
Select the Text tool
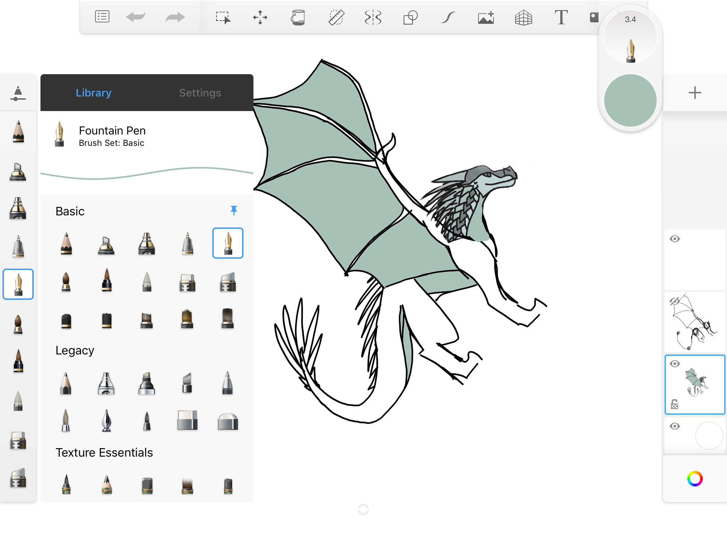561,17
